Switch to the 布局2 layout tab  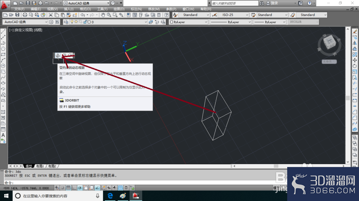(x=52, y=166)
